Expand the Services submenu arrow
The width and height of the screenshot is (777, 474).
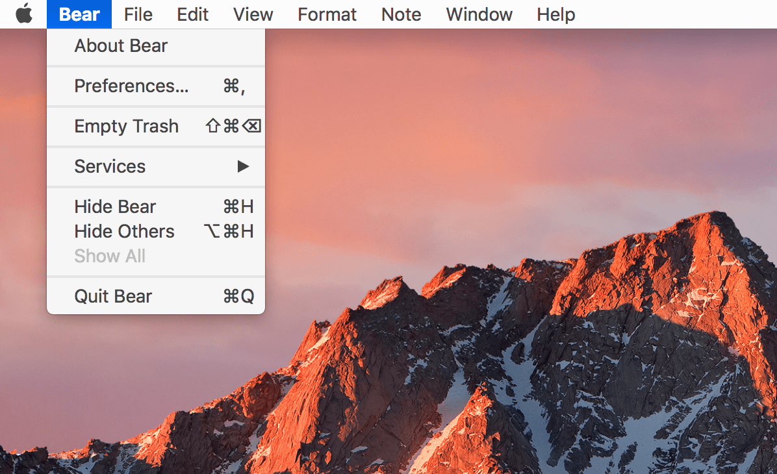[x=243, y=167]
